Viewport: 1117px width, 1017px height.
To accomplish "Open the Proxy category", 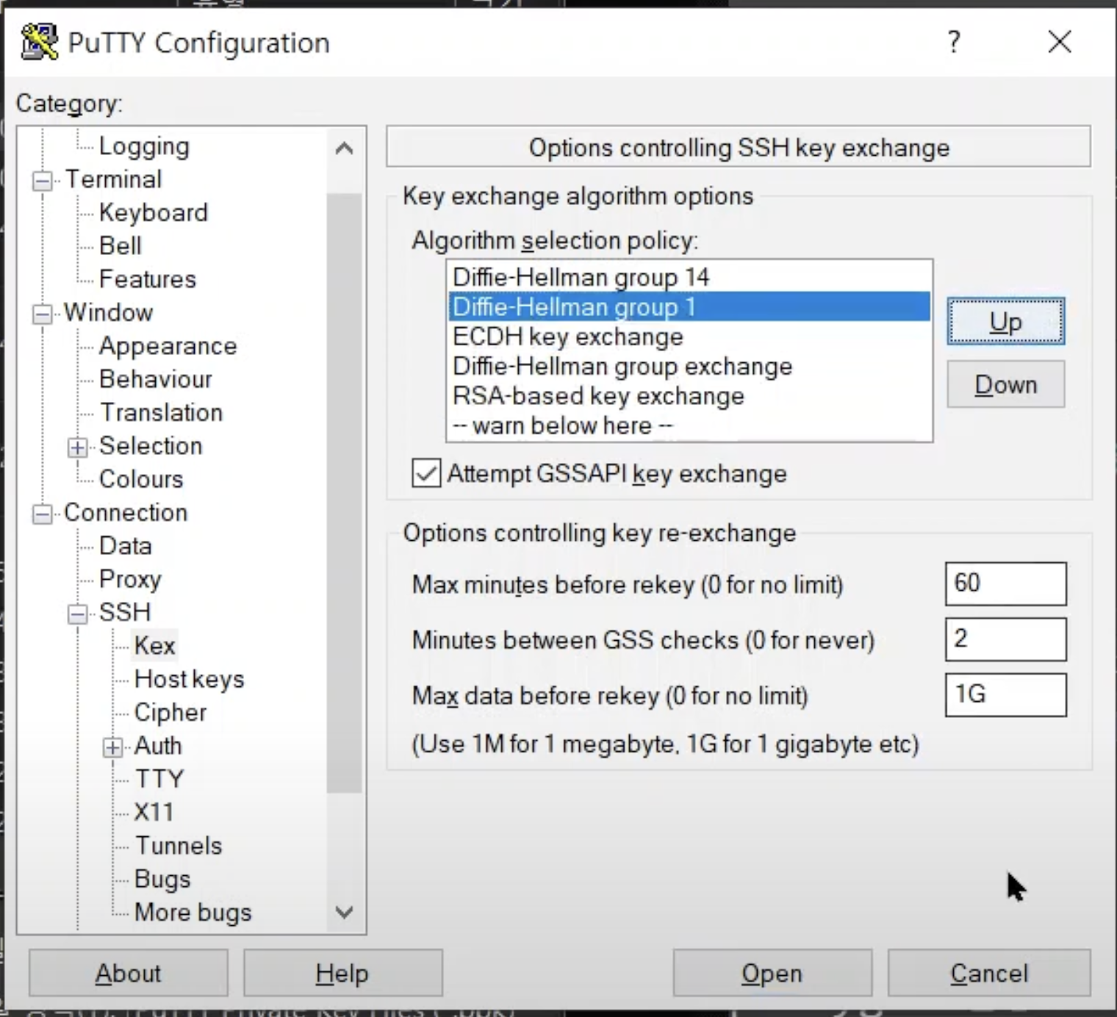I will tap(130, 579).
